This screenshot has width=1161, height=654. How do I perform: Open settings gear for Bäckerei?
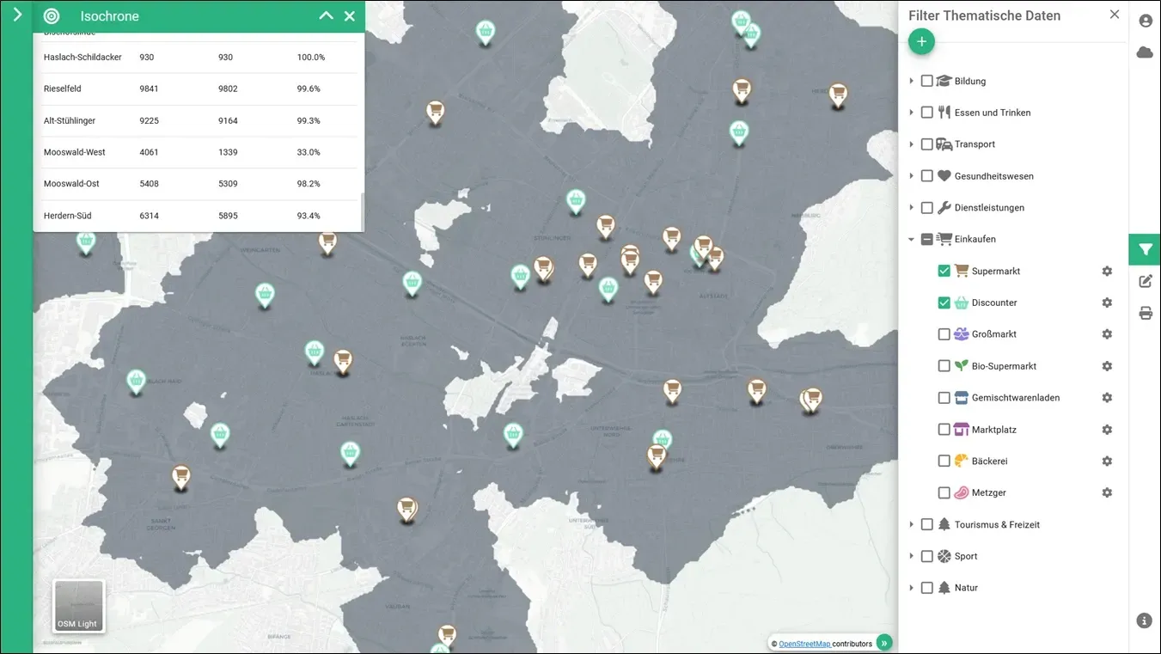(x=1107, y=461)
